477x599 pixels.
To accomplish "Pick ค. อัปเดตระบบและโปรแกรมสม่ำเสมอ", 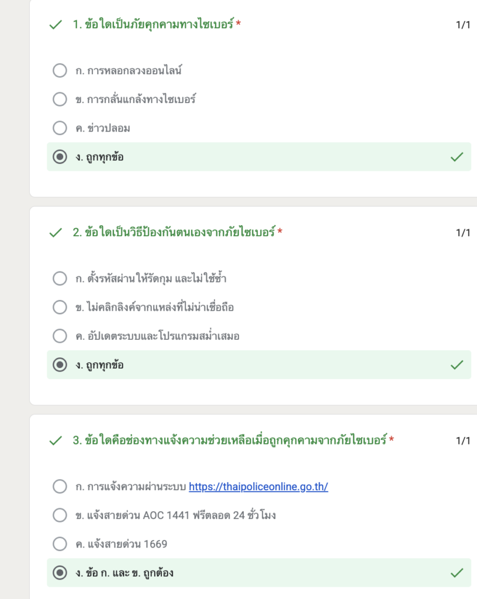I will point(60,336).
